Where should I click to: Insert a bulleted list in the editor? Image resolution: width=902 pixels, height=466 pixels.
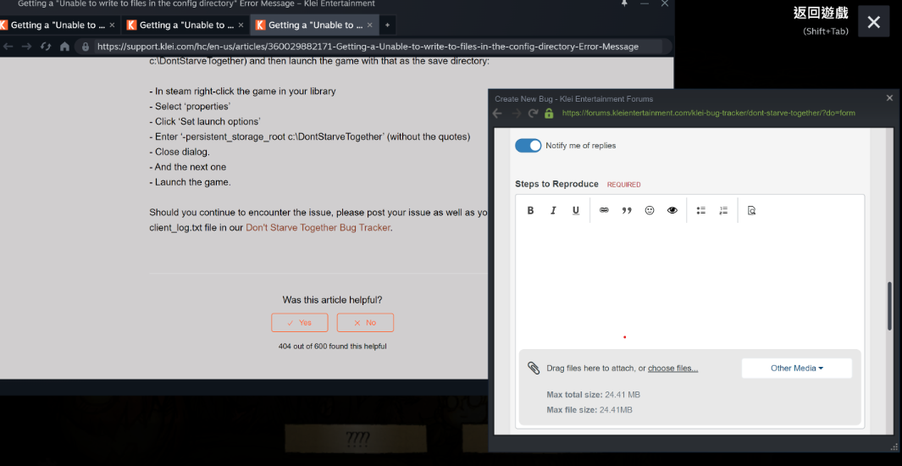700,211
